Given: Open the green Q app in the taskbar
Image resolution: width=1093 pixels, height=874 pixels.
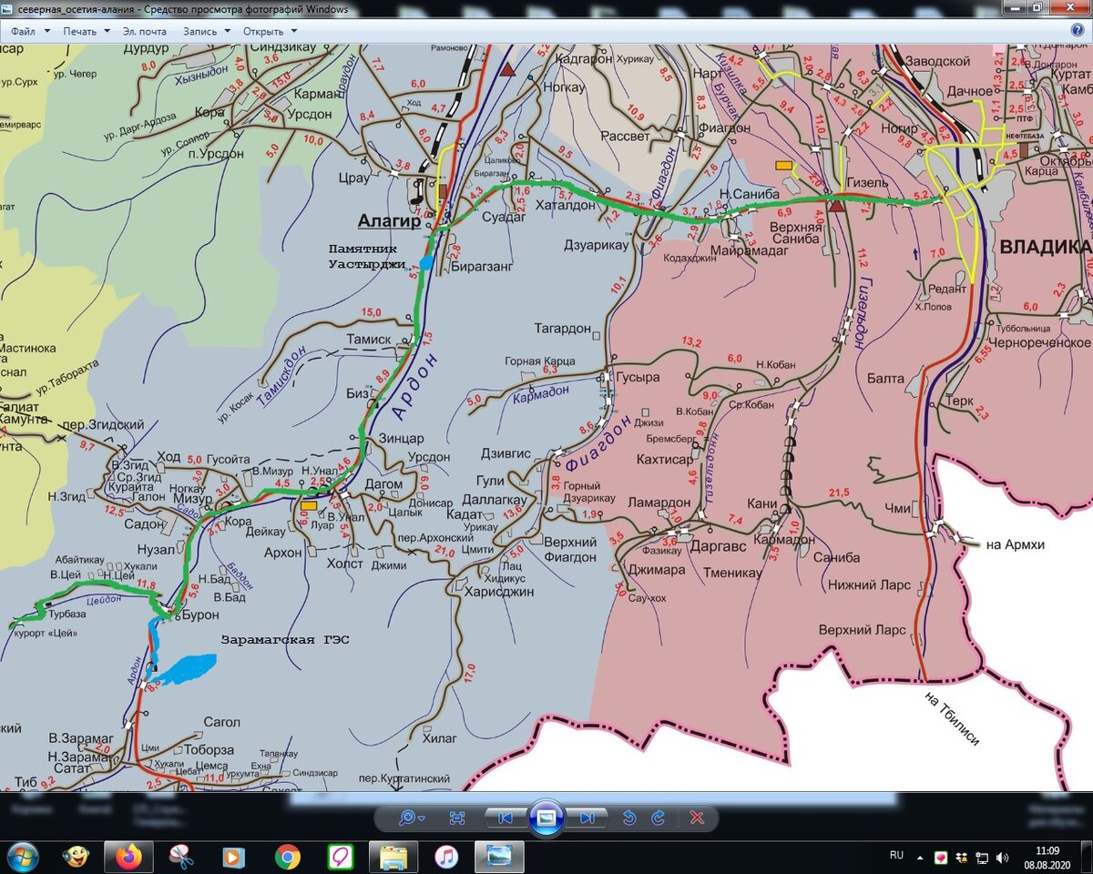Looking at the screenshot, I should [x=340, y=856].
